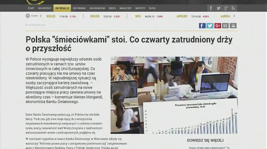Open the Twitter icon in the top navigation bar
The width and height of the screenshot is (267, 149).
point(219,8)
